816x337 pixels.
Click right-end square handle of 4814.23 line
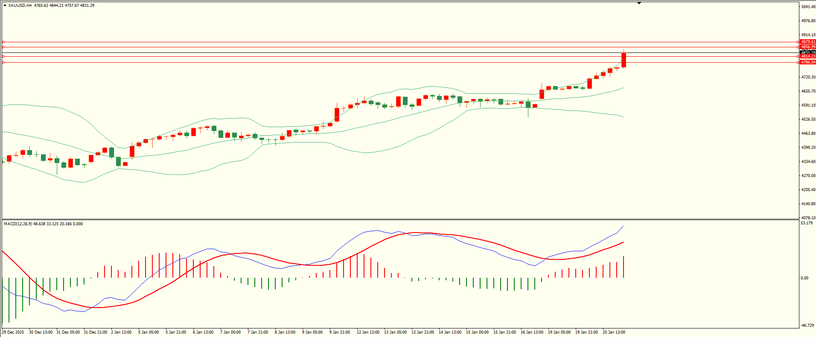click(798, 56)
